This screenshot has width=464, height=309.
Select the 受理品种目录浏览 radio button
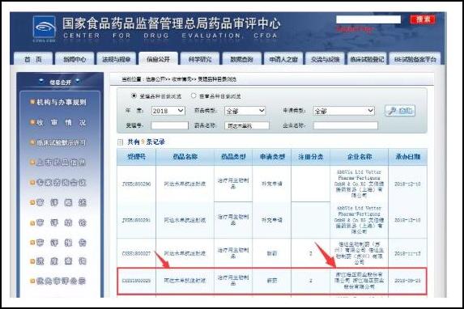coord(134,95)
